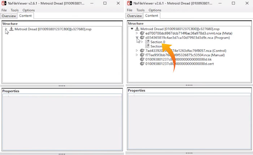Click the NSP package icon in left window
Screen dimensions: 253x155
[11, 29]
